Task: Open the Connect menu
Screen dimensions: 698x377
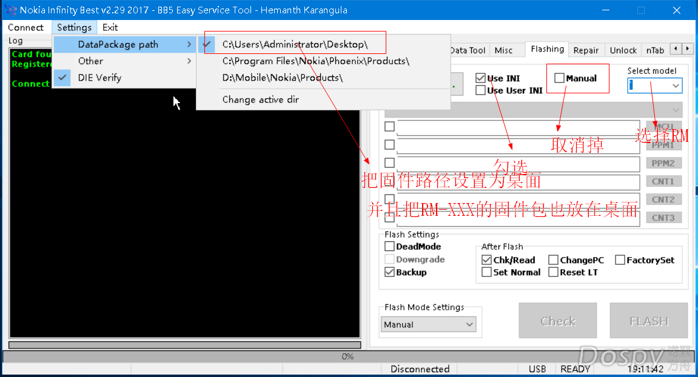Action: click(x=25, y=28)
